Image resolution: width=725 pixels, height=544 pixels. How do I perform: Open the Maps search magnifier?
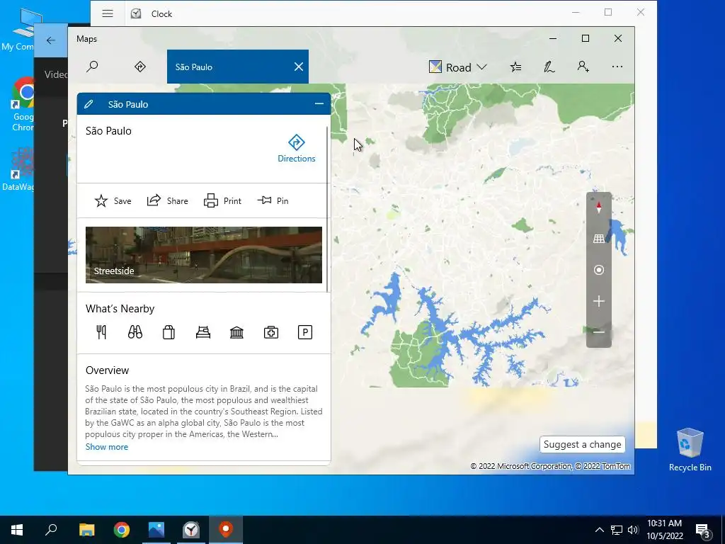92,67
